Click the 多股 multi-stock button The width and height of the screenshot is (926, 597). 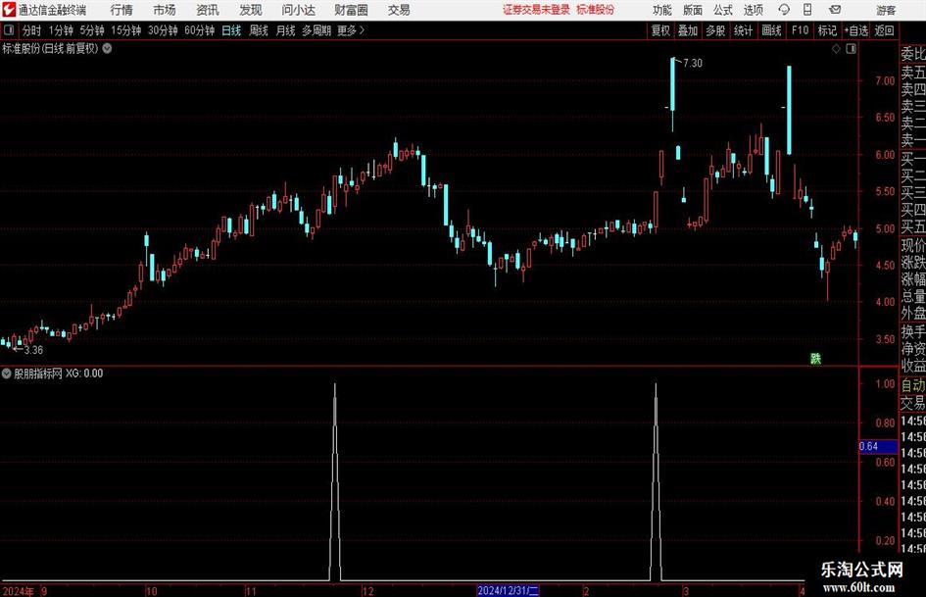click(x=715, y=30)
